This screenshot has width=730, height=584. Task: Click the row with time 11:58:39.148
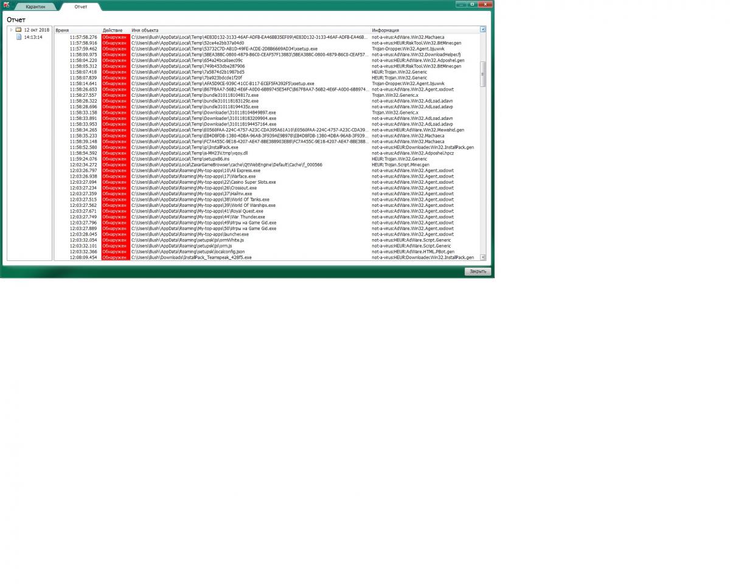[x=266, y=141]
